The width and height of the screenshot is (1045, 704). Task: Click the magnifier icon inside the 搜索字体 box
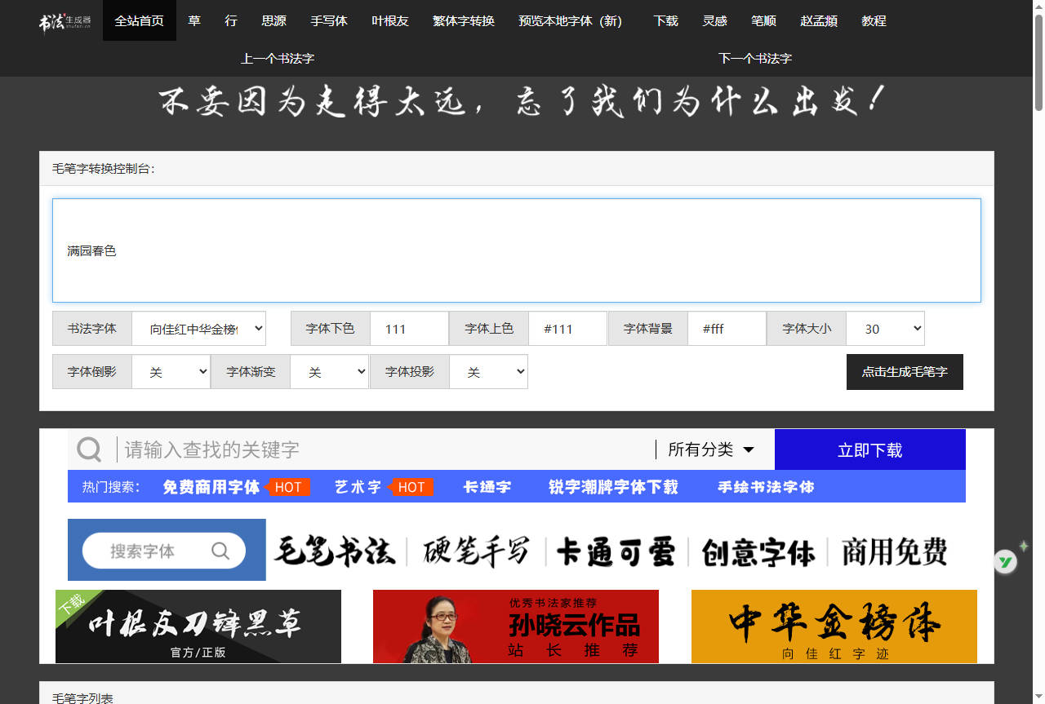tap(220, 551)
